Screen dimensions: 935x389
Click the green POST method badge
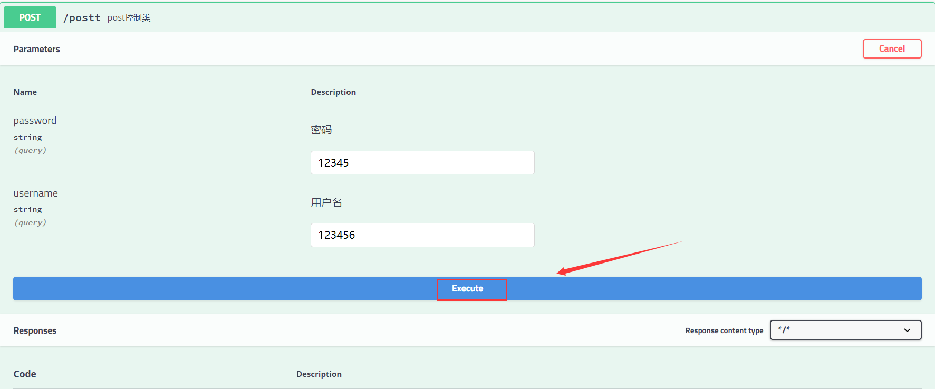(x=30, y=17)
